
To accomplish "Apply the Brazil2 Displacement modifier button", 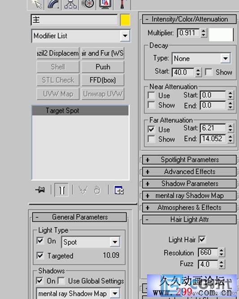I will tap(58, 53).
